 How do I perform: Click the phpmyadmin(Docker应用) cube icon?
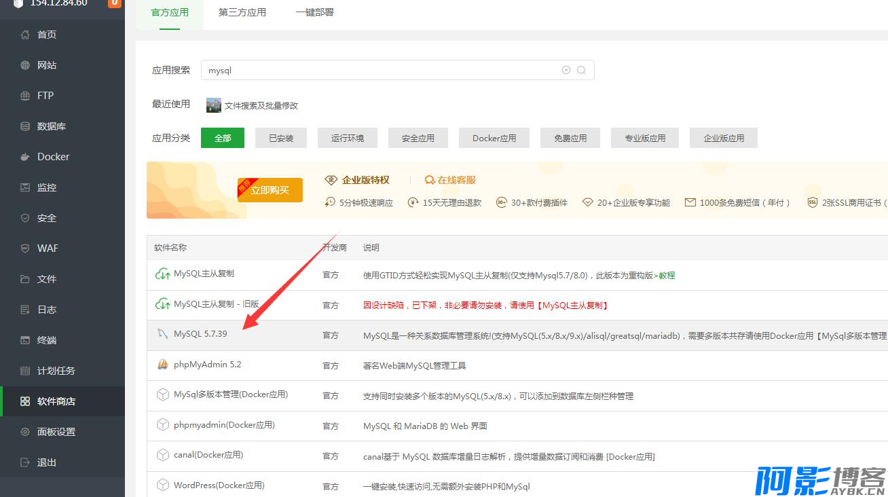click(x=162, y=425)
